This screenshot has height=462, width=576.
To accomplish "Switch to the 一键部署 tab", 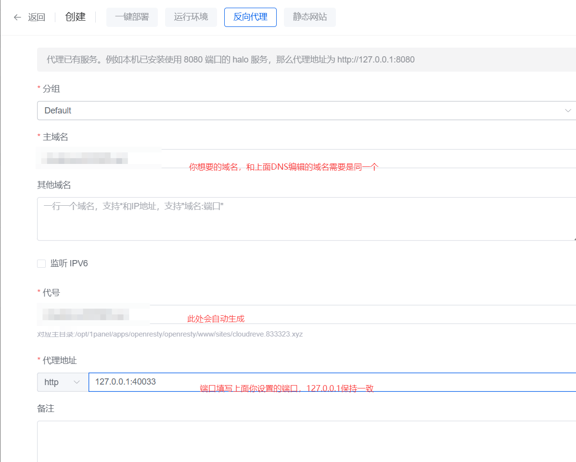I will [132, 17].
